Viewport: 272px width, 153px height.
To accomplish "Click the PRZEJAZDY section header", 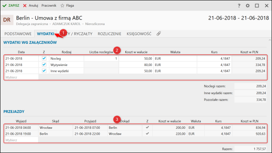I will pyautogui.click(x=14, y=111).
